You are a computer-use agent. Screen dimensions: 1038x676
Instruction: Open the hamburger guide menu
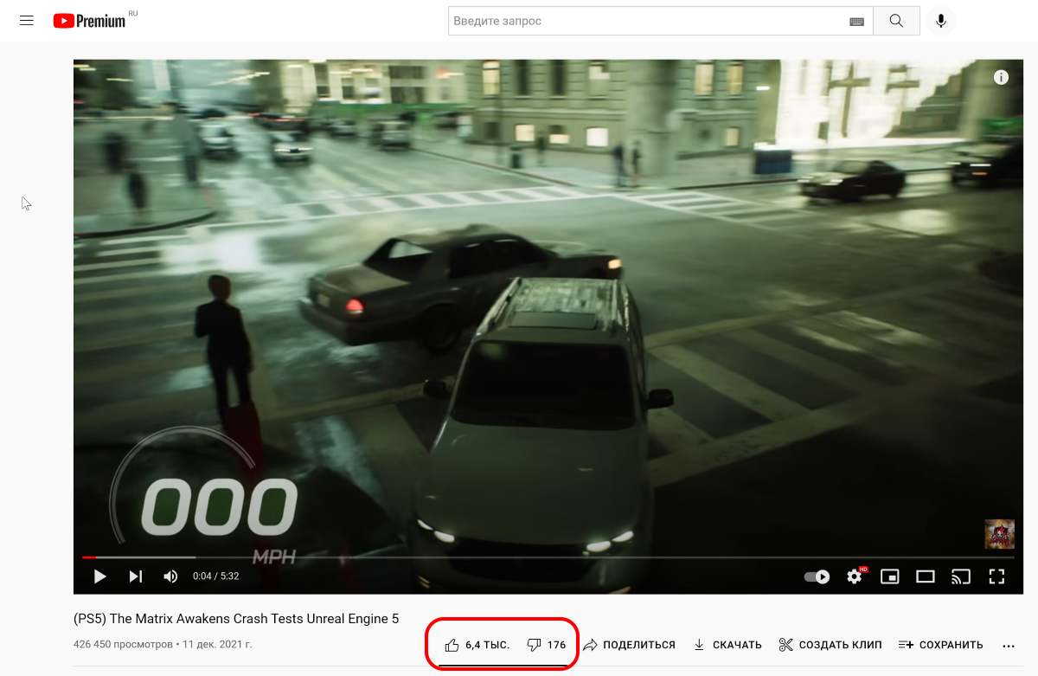pyautogui.click(x=27, y=20)
